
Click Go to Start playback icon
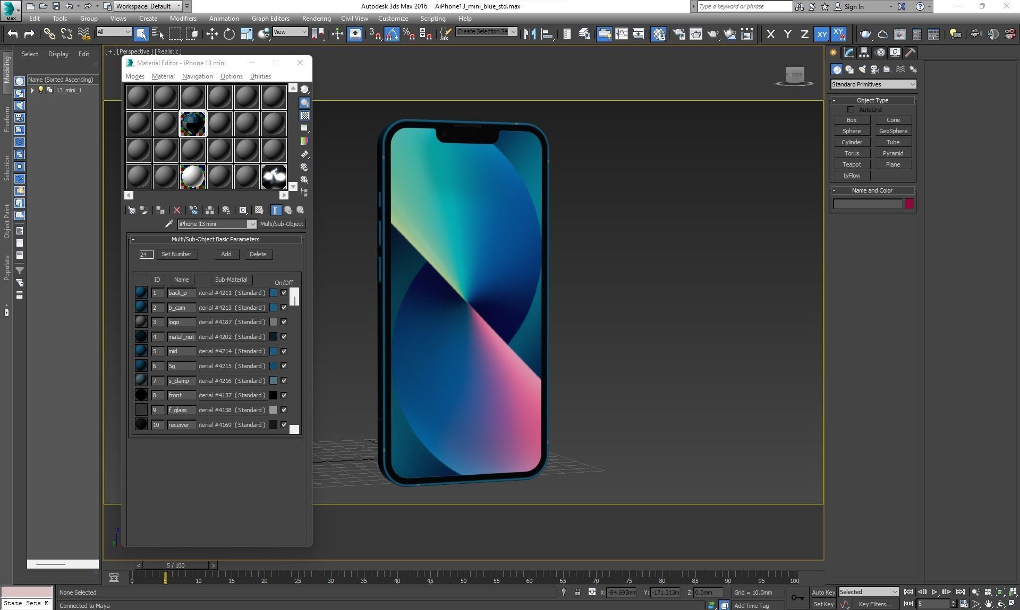908,592
